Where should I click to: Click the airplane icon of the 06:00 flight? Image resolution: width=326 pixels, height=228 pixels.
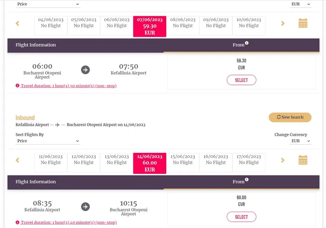[x=85, y=70]
